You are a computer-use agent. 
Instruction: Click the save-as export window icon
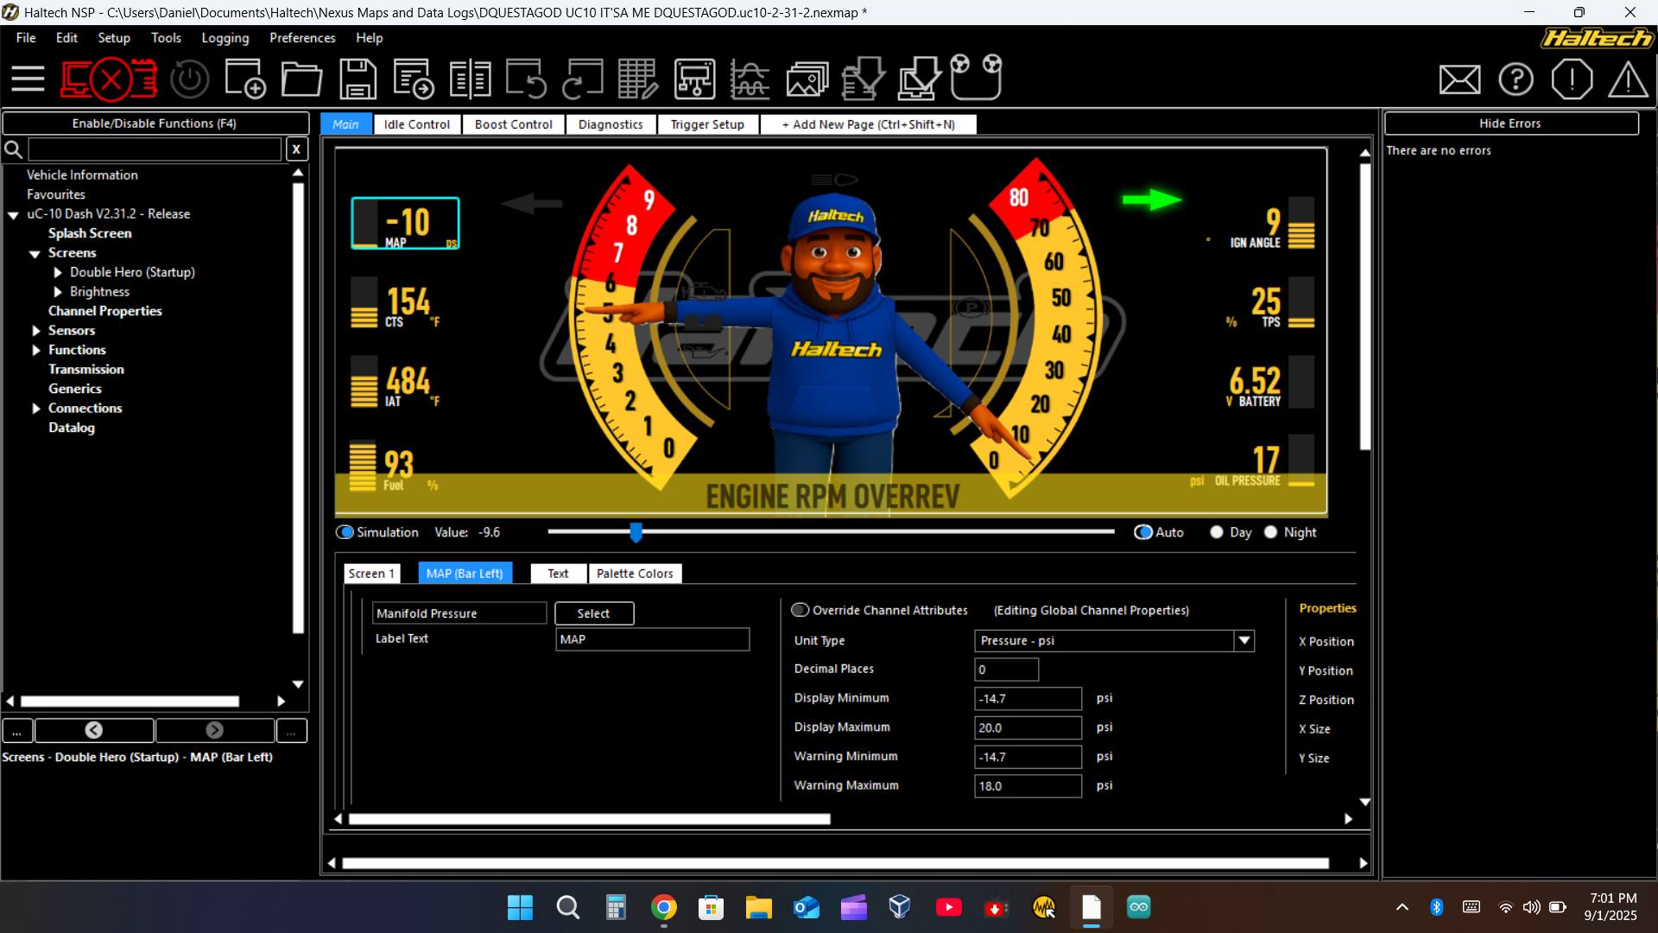[x=414, y=79]
